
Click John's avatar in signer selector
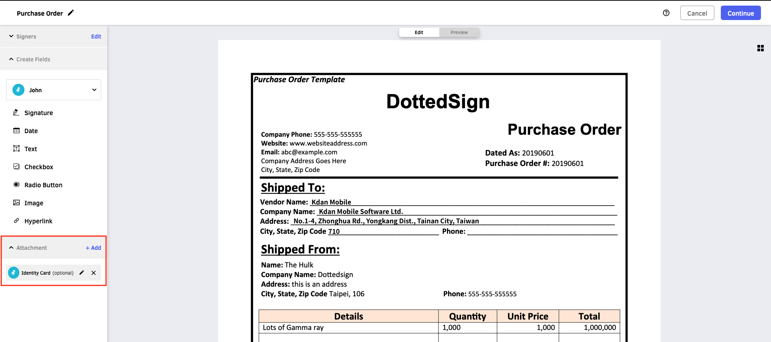pos(18,90)
